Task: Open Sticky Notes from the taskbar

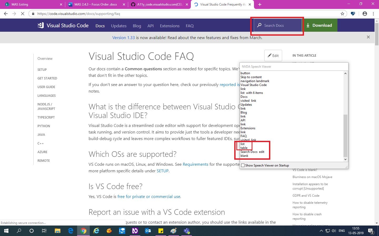Action: pos(161,231)
